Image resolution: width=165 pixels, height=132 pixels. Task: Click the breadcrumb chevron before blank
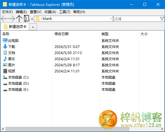point(41,19)
